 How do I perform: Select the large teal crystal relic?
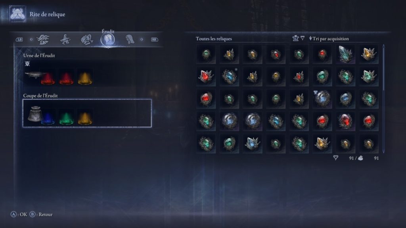(345, 54)
